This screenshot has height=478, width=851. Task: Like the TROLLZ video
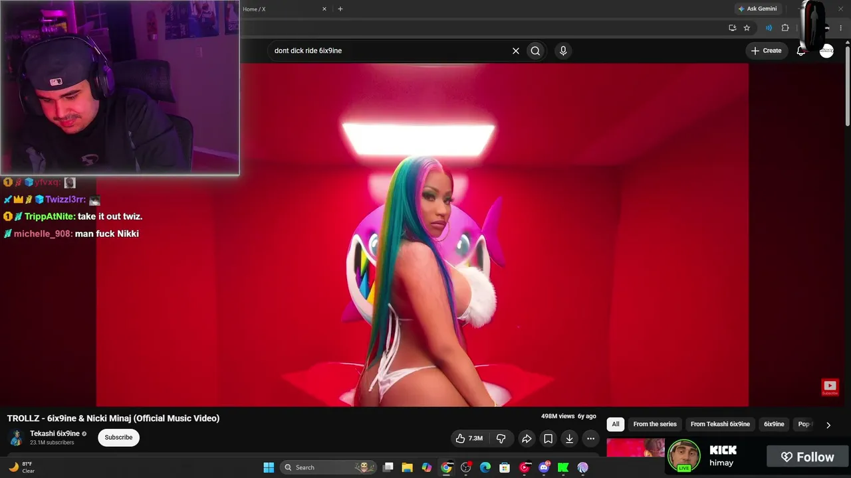tap(469, 438)
